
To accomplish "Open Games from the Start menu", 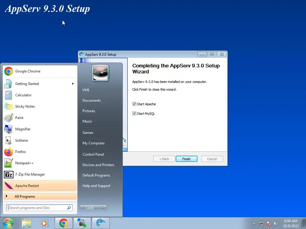I will (88, 133).
